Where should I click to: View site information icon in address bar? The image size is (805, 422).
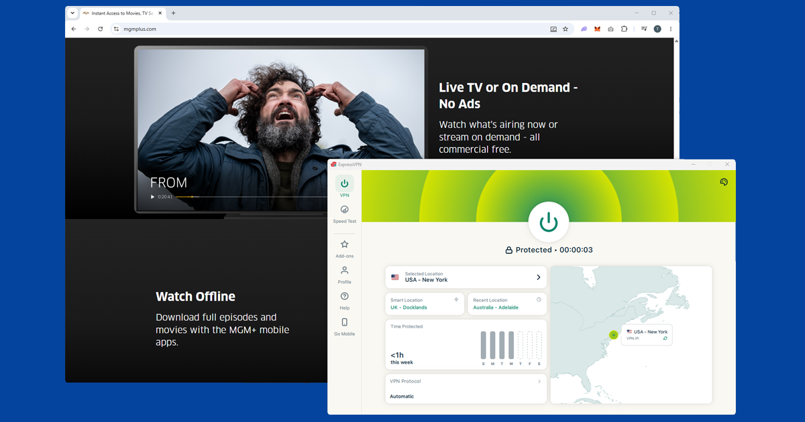pos(116,29)
